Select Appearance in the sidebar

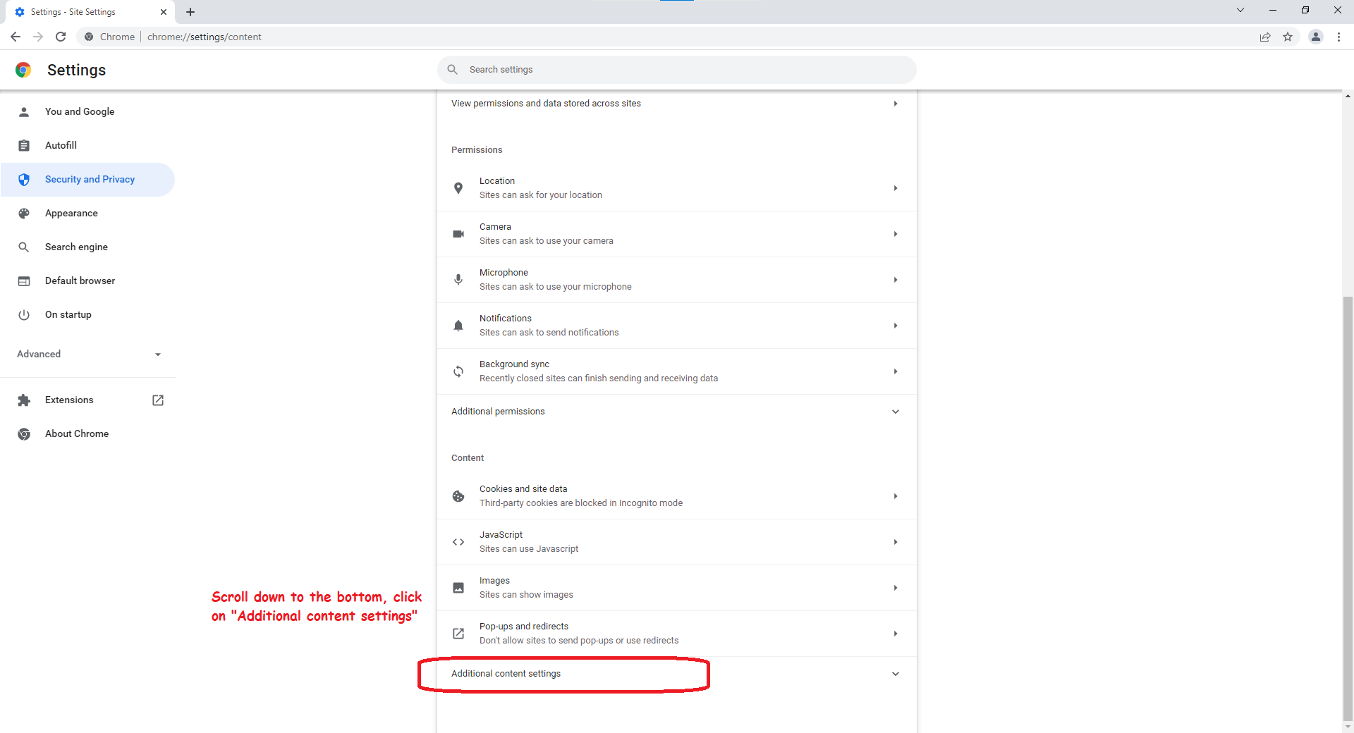[71, 213]
